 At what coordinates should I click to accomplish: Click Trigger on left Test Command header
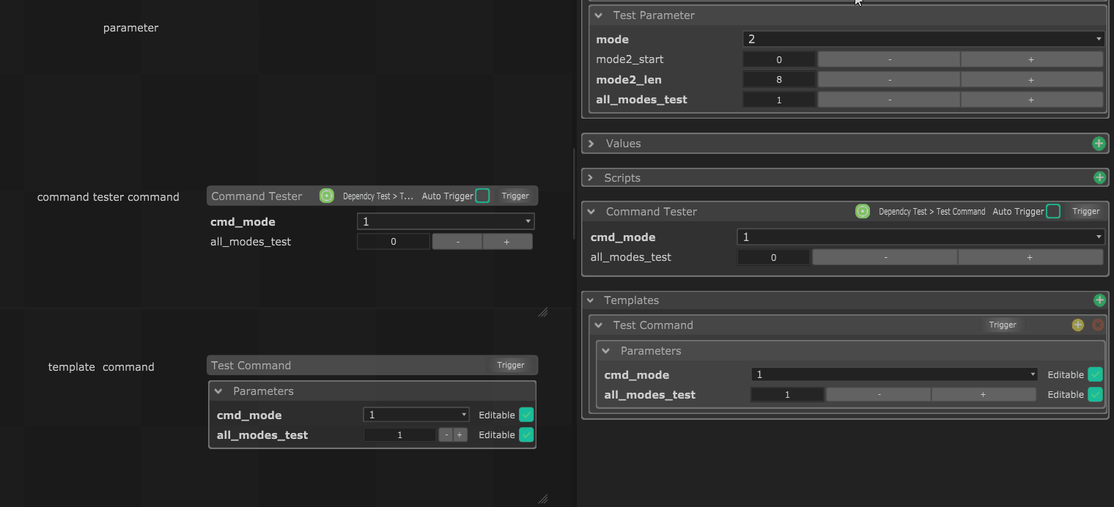[x=510, y=365]
